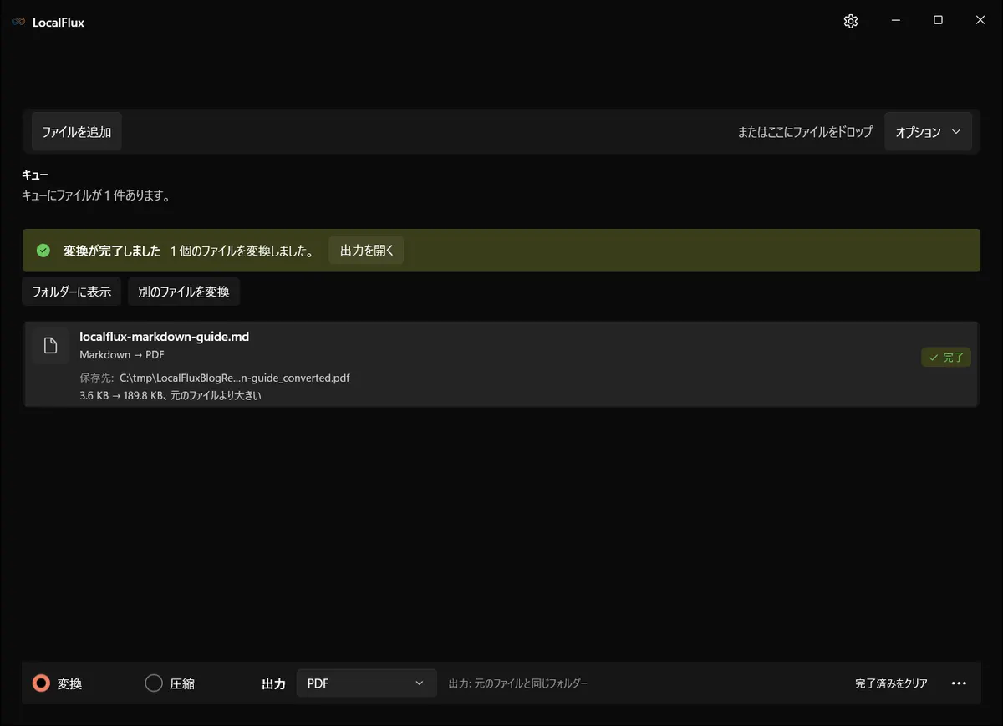This screenshot has height=726, width=1003.
Task: Minimize the LocalFlux window
Action: point(895,21)
